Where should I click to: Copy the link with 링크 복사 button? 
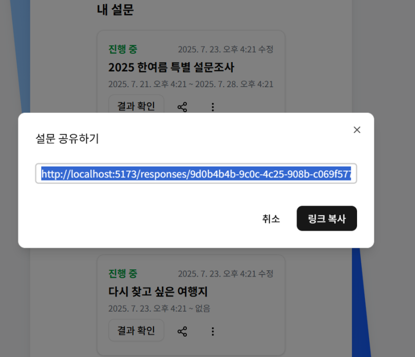click(327, 219)
